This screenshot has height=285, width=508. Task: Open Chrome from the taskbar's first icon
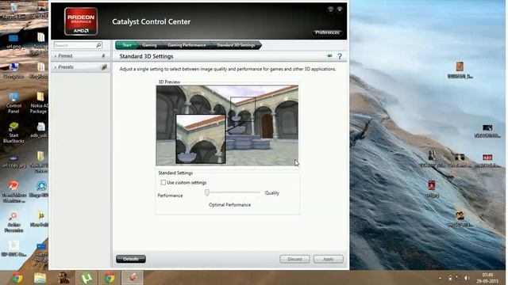(x=17, y=278)
